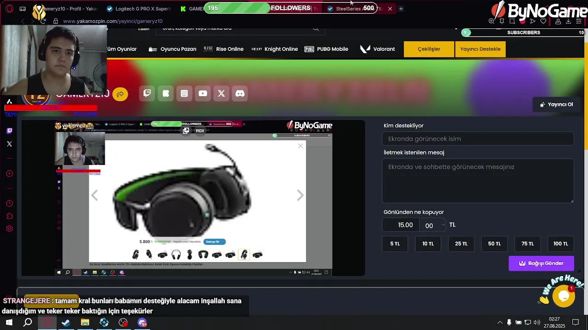The image size is (588, 330).
Task: Open the live chat support bubble
Action: point(564,296)
